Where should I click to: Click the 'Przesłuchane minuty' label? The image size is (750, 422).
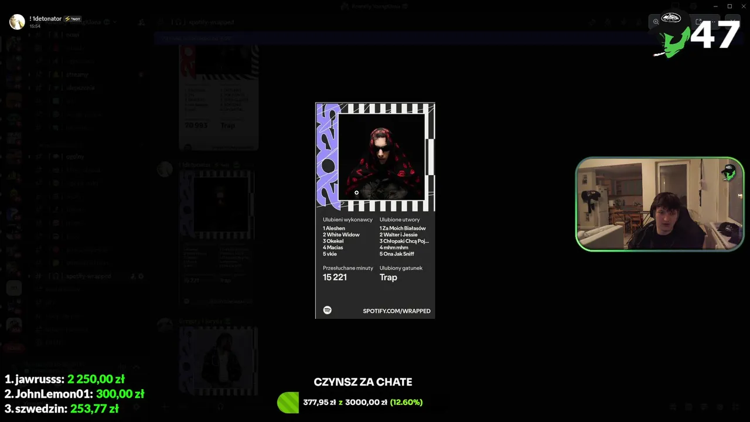[347, 268]
